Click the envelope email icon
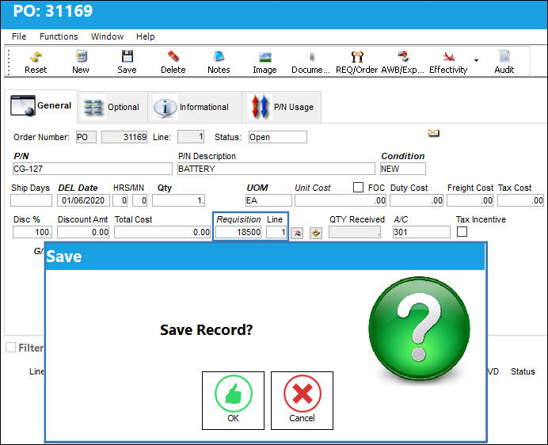This screenshot has width=548, height=445. [433, 133]
